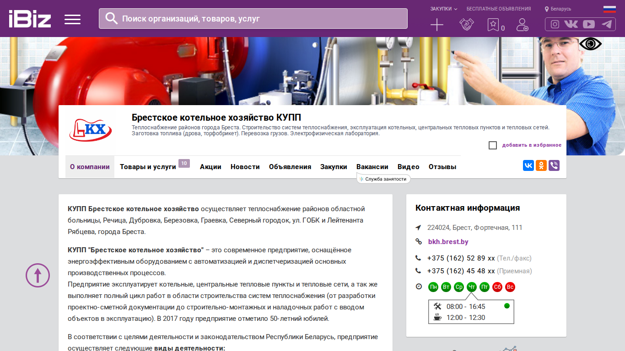Select the Вс day circle

[510, 287]
